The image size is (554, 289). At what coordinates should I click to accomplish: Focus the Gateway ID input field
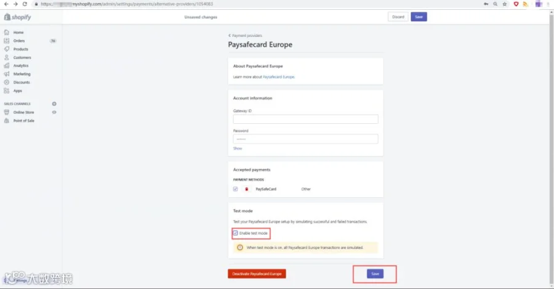pyautogui.click(x=305, y=119)
